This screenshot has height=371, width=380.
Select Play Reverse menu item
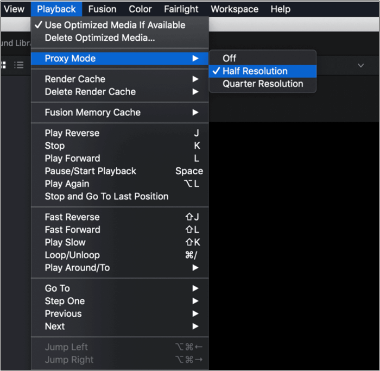(x=72, y=133)
